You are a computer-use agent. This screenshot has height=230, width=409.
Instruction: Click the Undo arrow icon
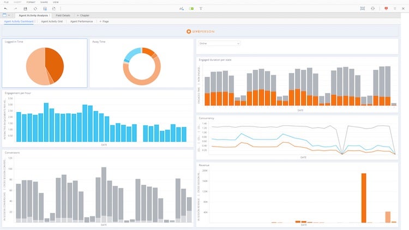tap(6, 9)
